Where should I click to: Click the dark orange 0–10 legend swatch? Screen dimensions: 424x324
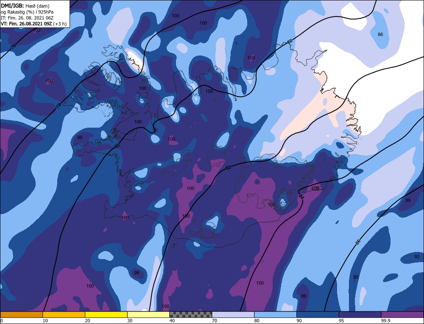pyautogui.click(x=21, y=314)
